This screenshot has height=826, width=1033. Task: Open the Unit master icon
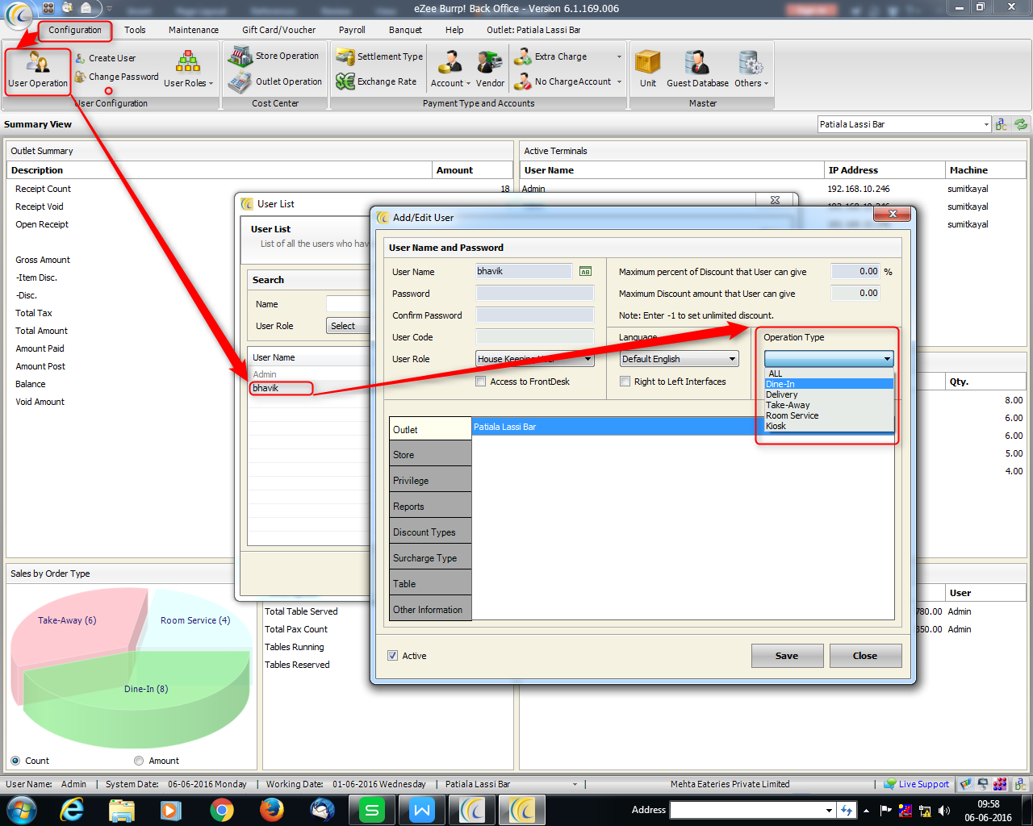(647, 62)
